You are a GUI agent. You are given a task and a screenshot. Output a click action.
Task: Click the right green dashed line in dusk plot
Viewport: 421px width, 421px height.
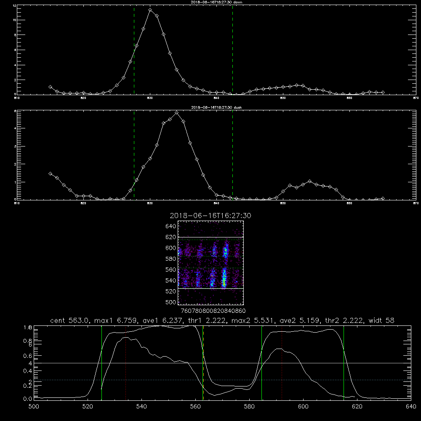click(x=232, y=155)
